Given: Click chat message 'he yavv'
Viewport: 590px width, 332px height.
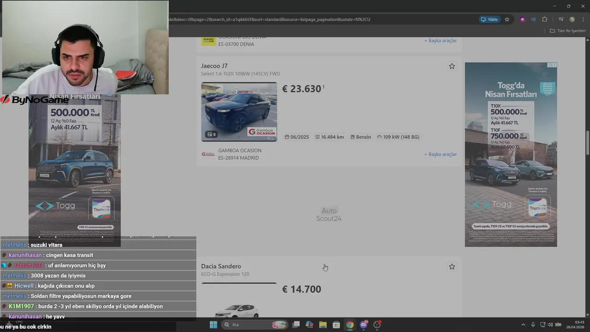Looking at the screenshot, I should click(55, 316).
